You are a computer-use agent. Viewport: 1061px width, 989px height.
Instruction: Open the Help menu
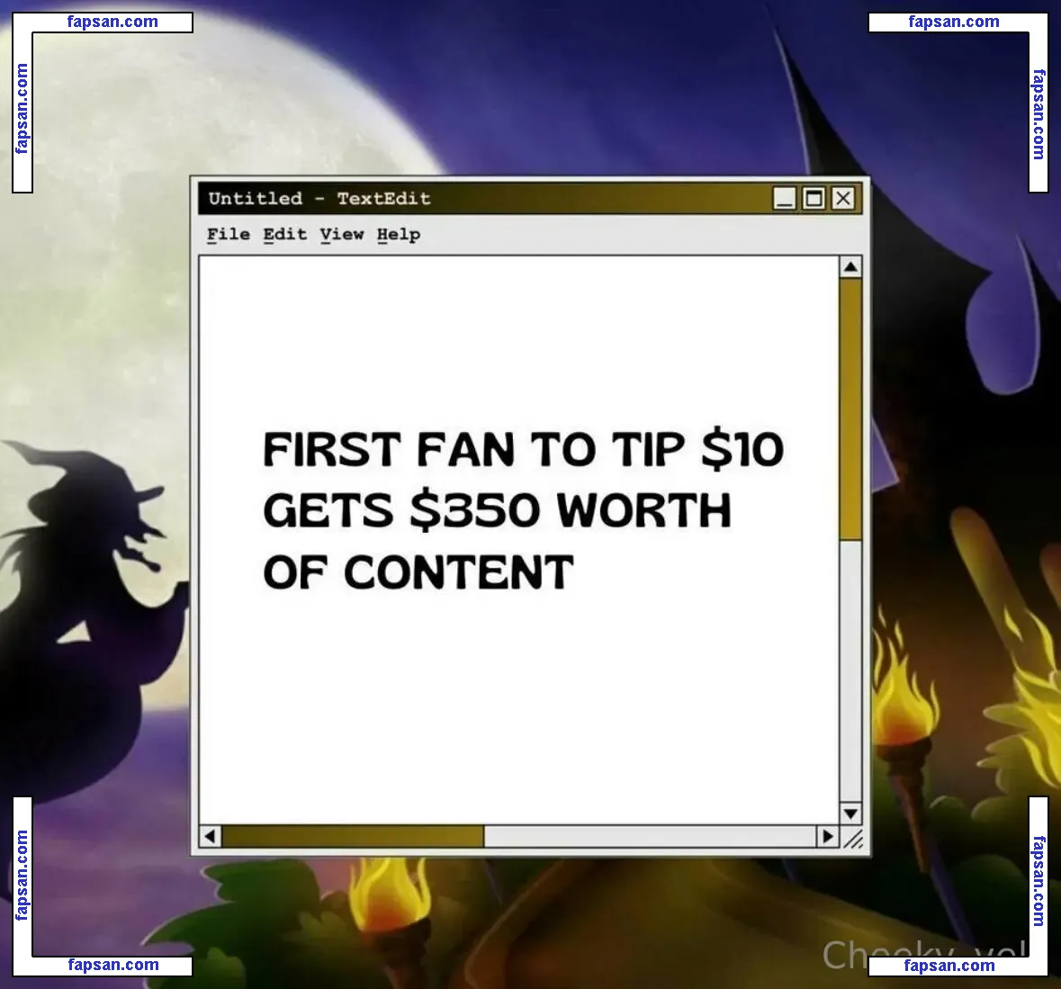399,235
